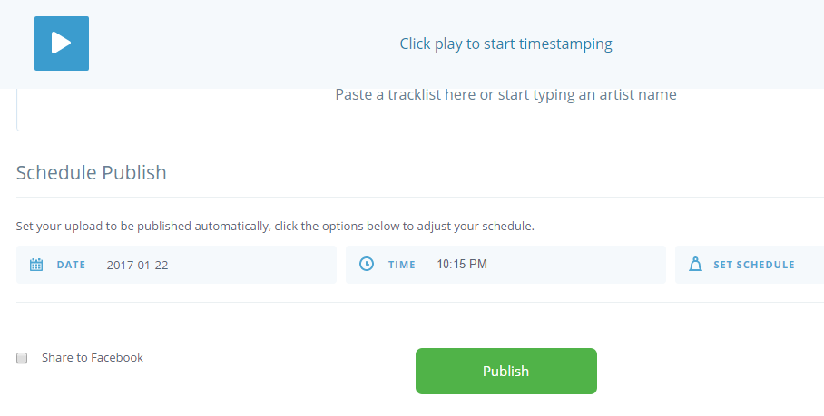This screenshot has height=416, width=824.
Task: Click the white triangle play icon
Action: [x=61, y=43]
